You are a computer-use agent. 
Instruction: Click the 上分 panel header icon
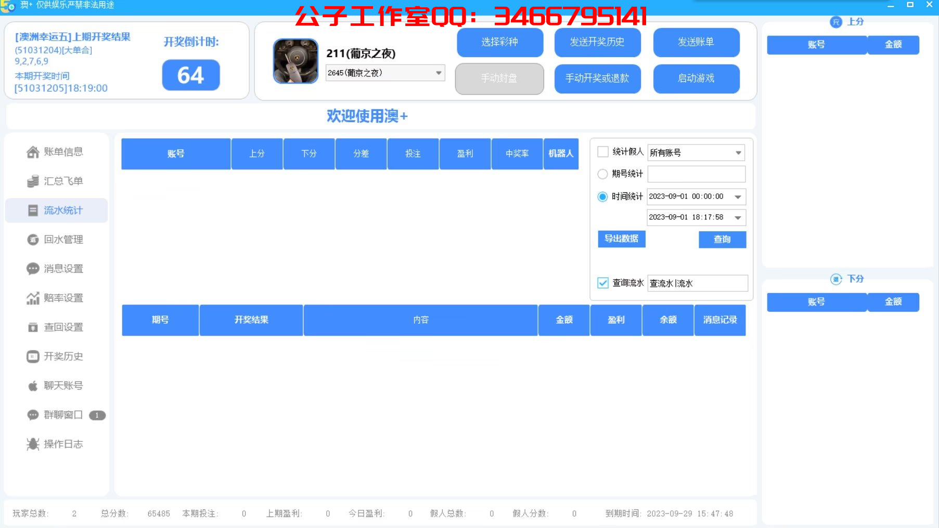click(836, 22)
